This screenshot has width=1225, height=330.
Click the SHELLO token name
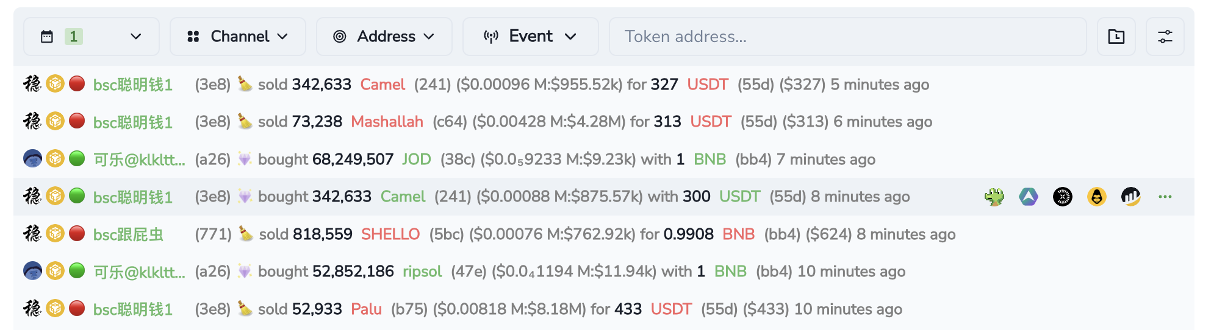390,234
